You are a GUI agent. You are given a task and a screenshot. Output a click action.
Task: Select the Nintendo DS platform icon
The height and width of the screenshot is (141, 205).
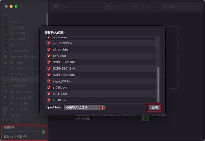pos(6,109)
